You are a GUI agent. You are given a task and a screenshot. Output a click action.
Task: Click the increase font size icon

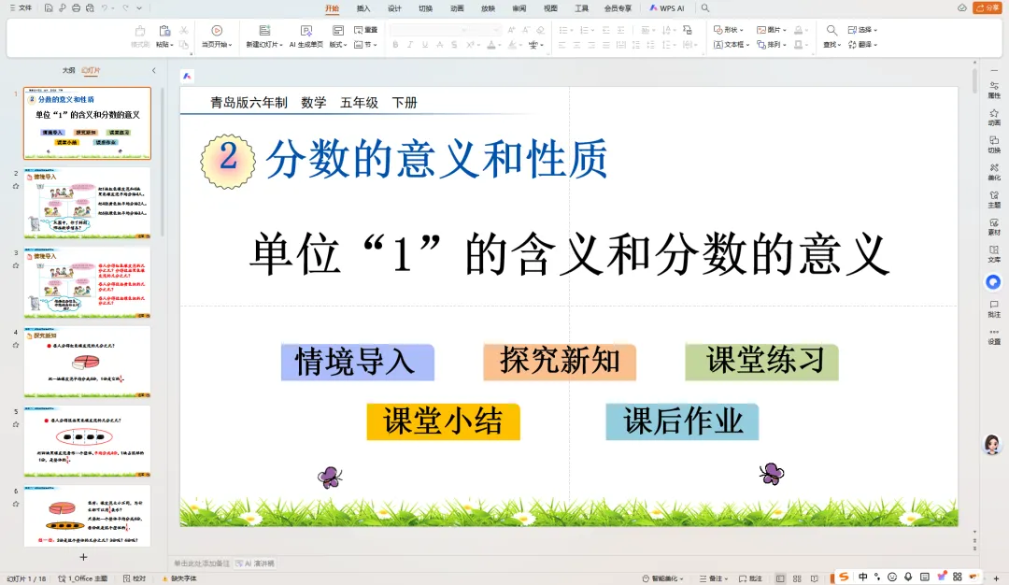click(511, 30)
